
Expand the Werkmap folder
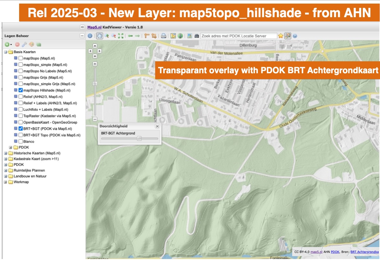6,182
